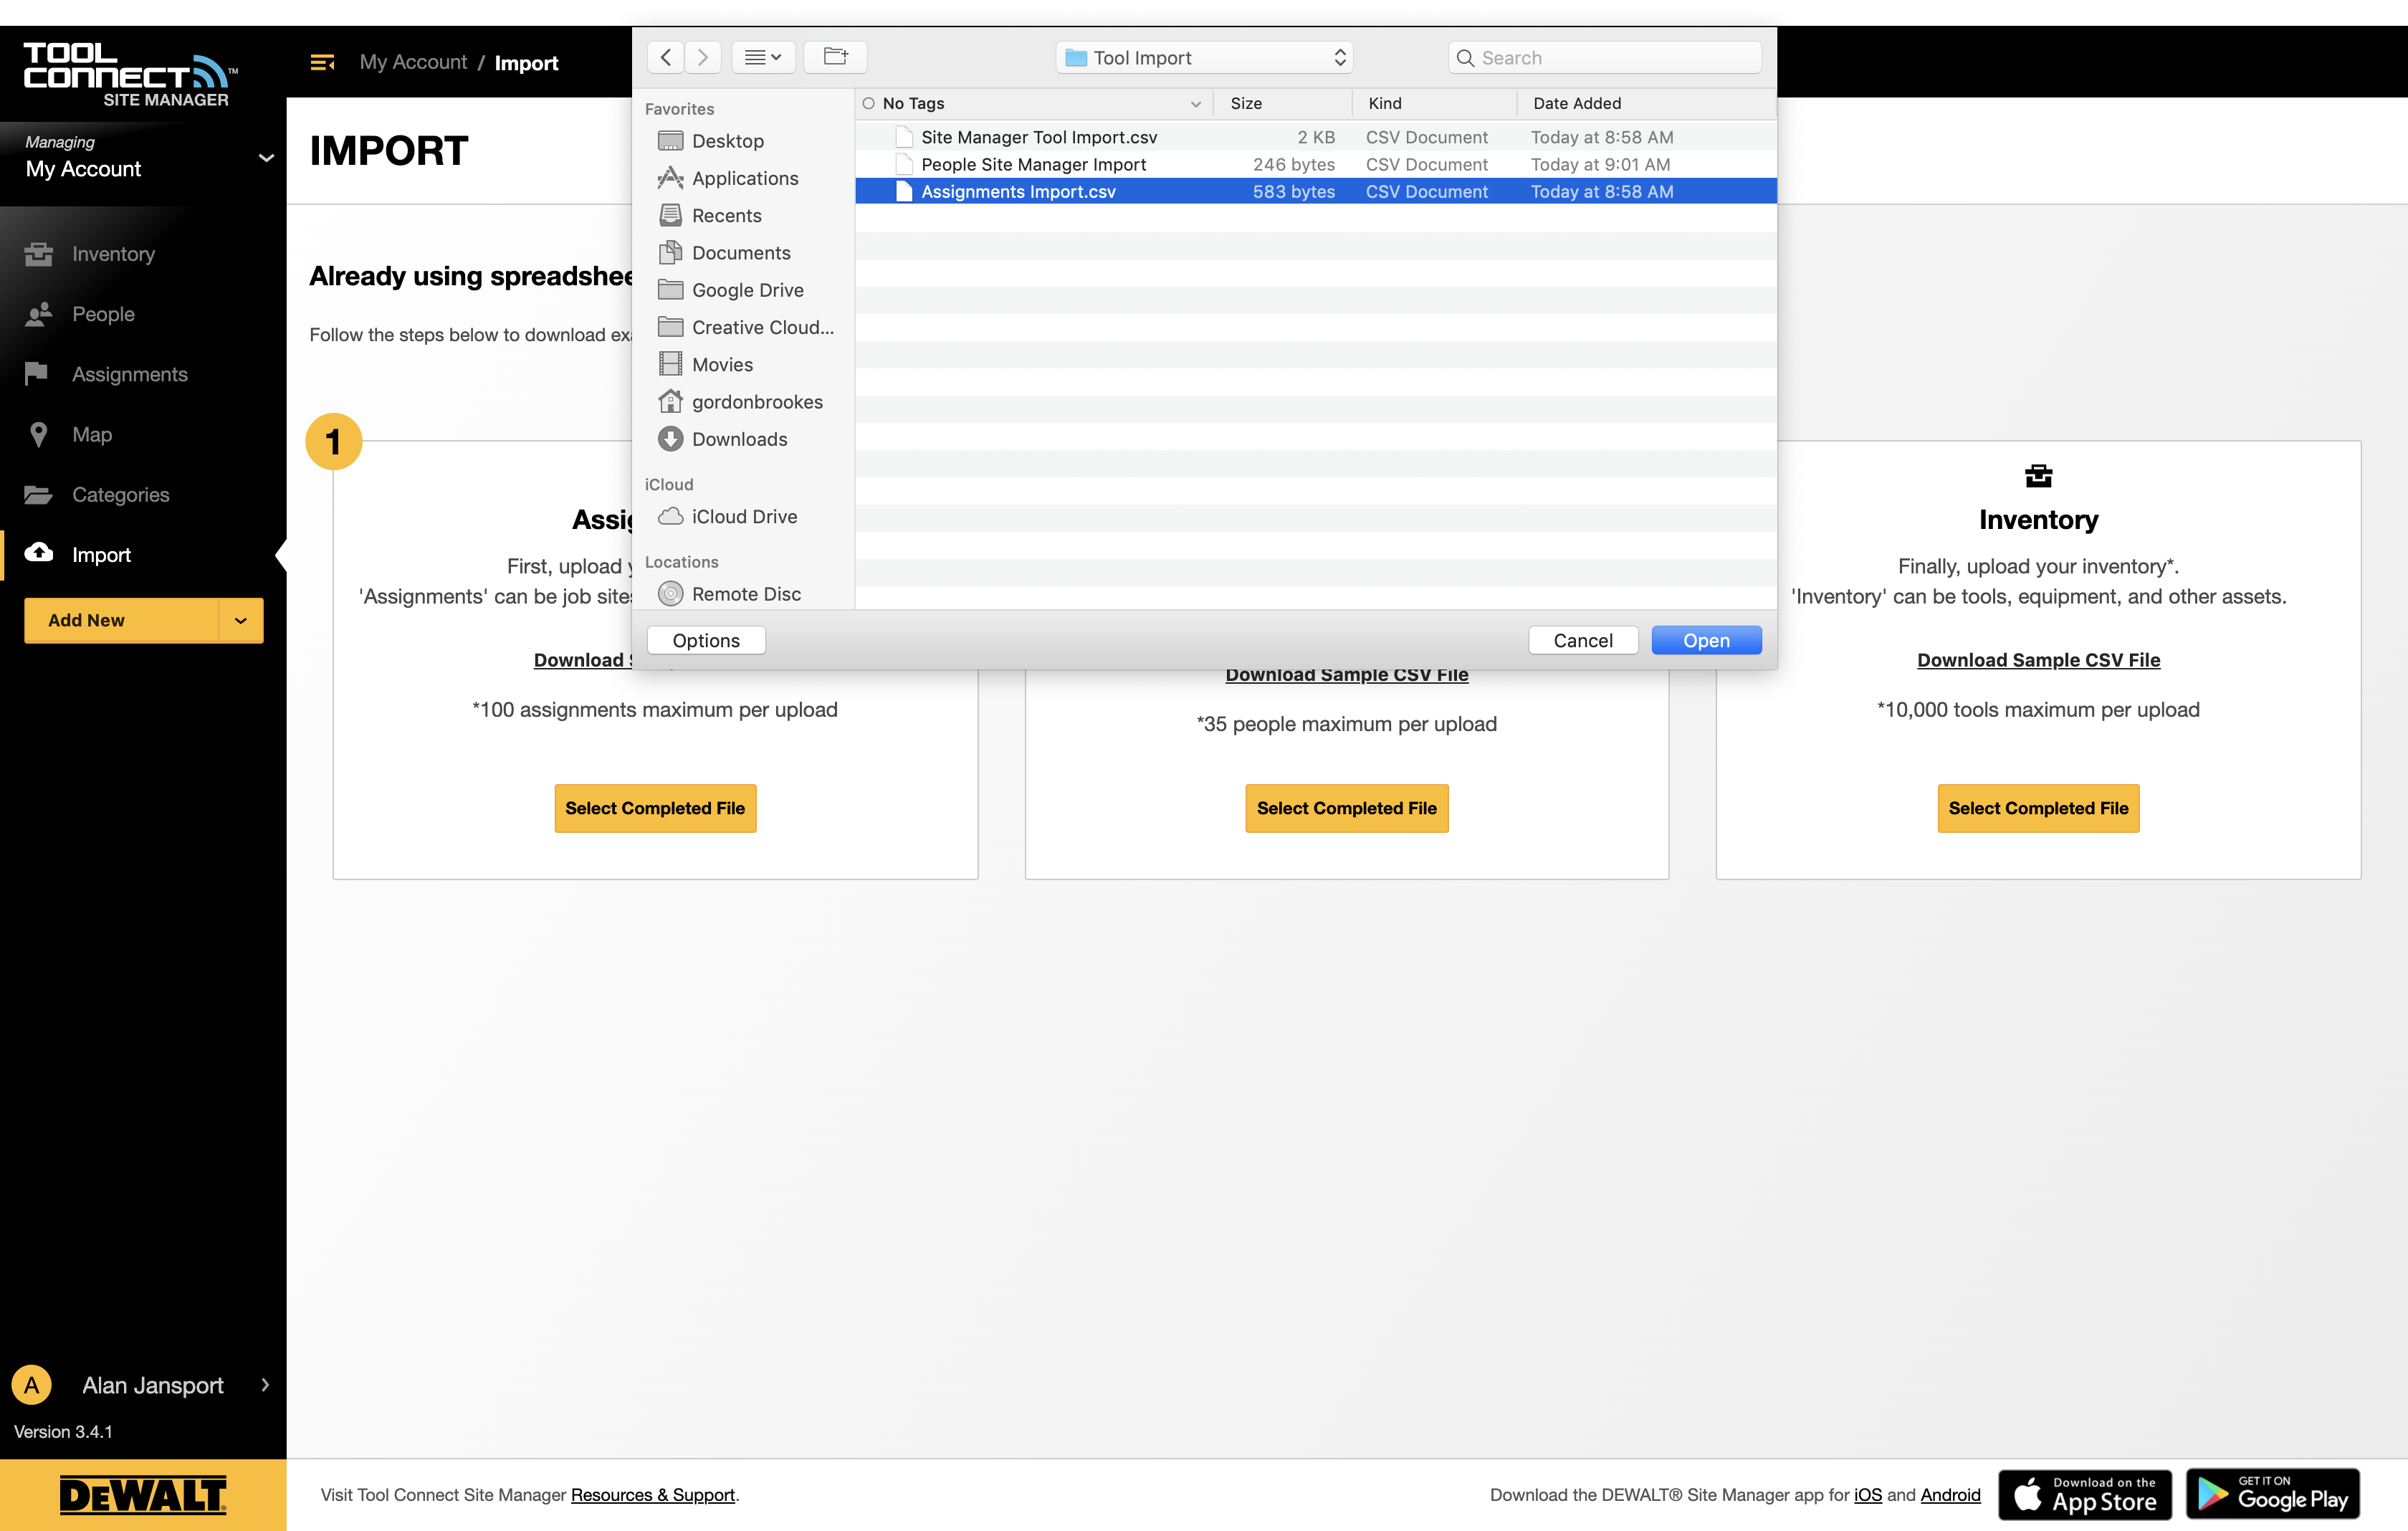Select Site Manager Tool Import.csv file

pos(1316,137)
